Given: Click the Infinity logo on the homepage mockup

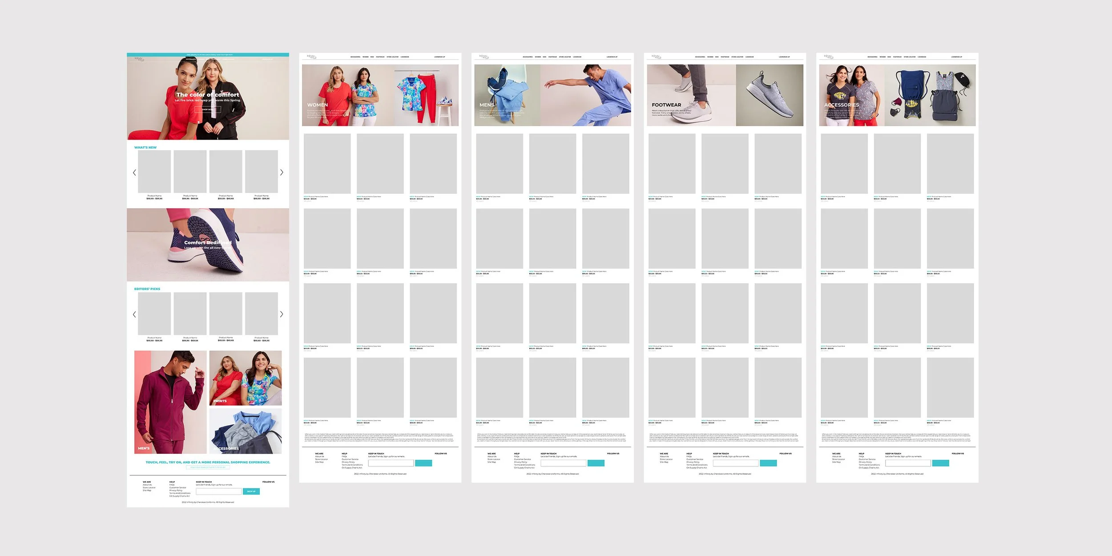Looking at the screenshot, I should [x=139, y=59].
